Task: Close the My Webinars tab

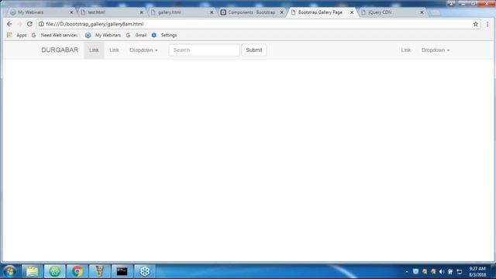Action: tap(71, 12)
